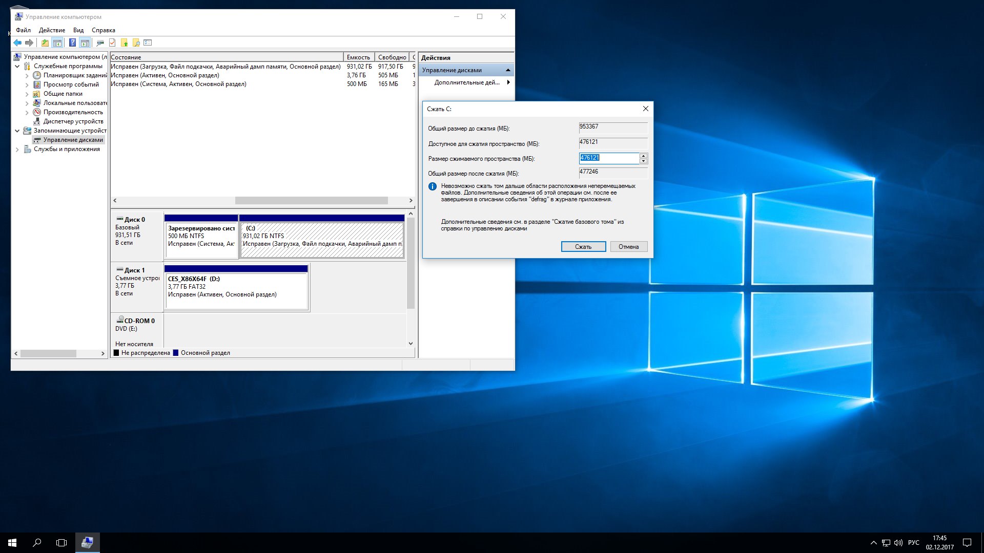Click the folder with magnifier toolbar icon
984x553 pixels.
click(136, 43)
